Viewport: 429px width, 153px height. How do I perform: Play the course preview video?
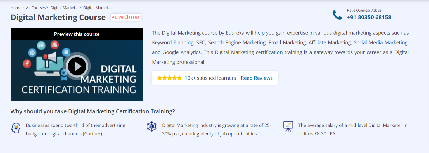pyautogui.click(x=77, y=66)
